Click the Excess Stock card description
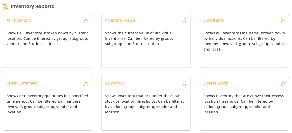The image size is (292, 133). pyautogui.click(x=244, y=104)
